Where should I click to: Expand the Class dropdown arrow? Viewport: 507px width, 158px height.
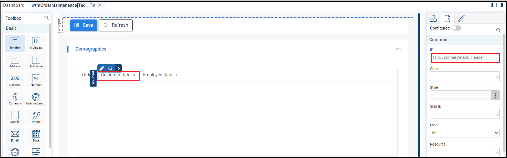[x=497, y=77]
